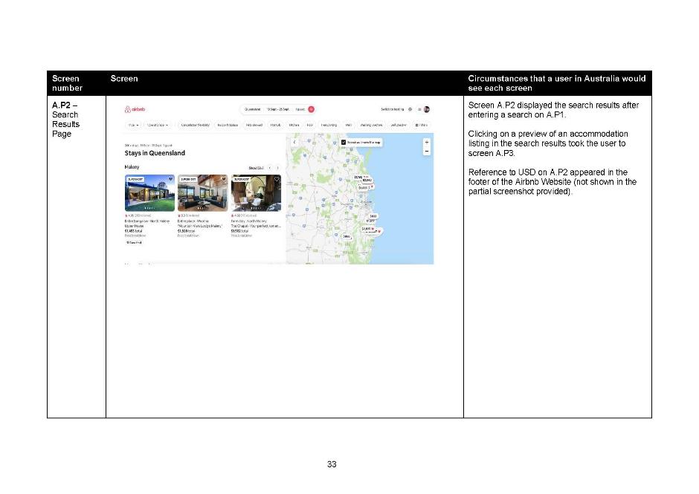Click the '1 guest' field in search bar
Screen dimensions: 699x494
(x=300, y=109)
